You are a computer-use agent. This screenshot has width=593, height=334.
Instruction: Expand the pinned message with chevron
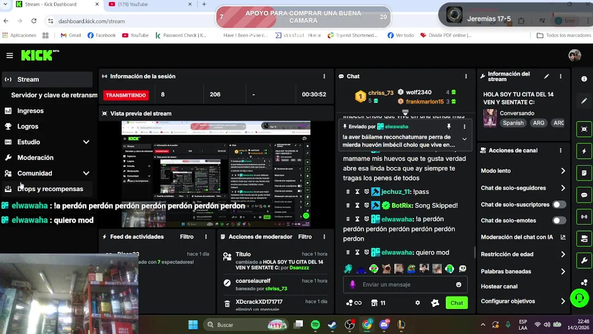pyautogui.click(x=464, y=139)
